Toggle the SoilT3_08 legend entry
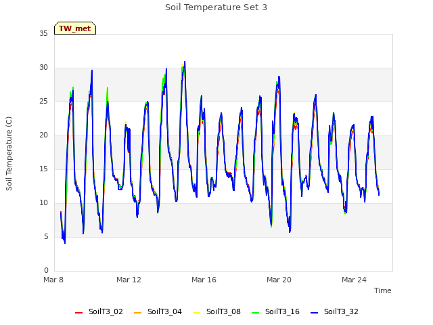This screenshot has width=433, height=325. pos(216,311)
